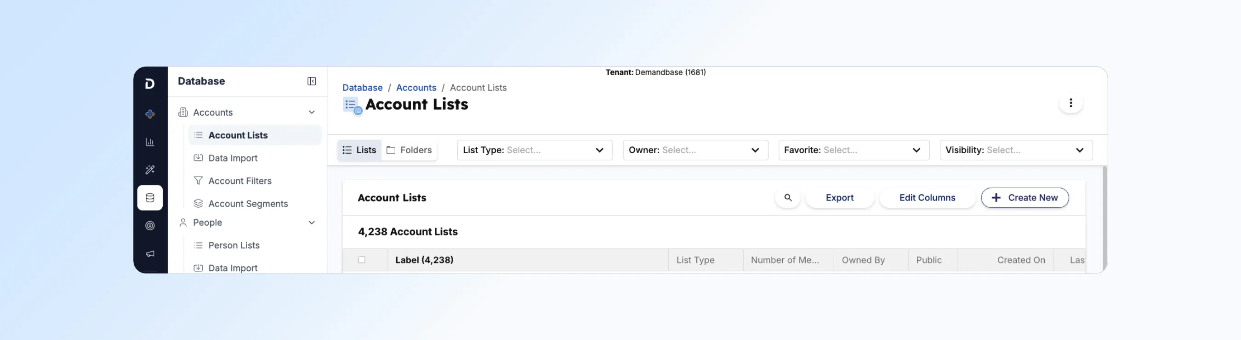This screenshot has height=340, width=1241.
Task: Tick the select-all checkbox in table header
Action: [x=361, y=260]
